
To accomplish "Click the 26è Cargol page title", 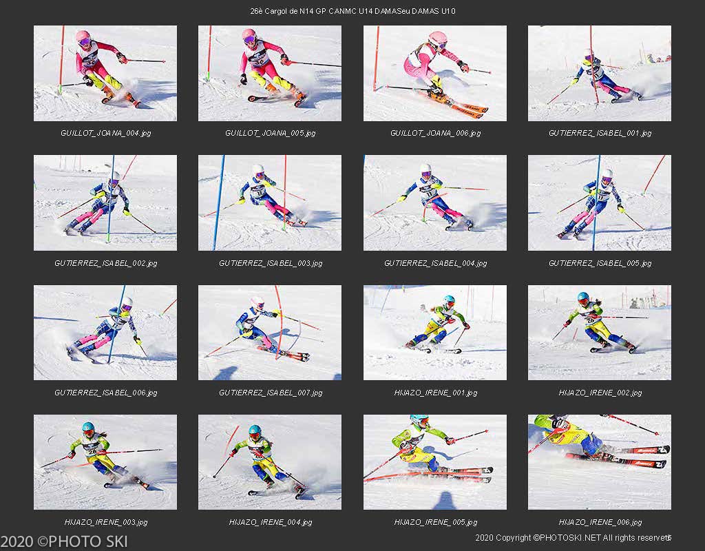I will (352, 11).
